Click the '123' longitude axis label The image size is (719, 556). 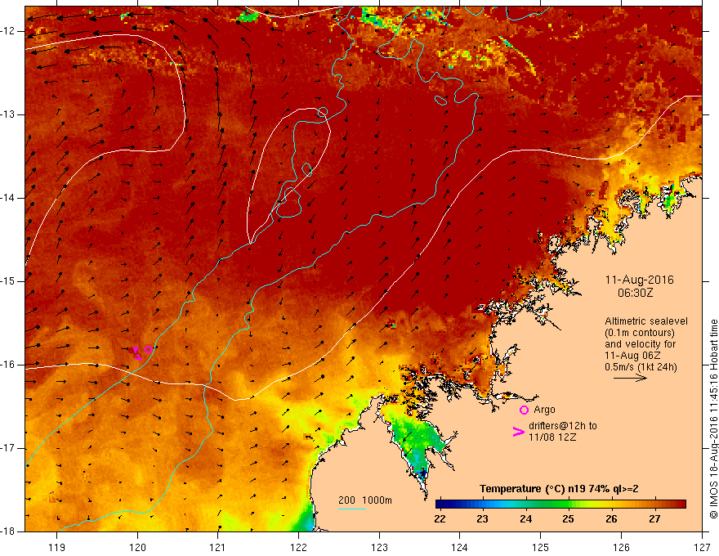pyautogui.click(x=379, y=547)
